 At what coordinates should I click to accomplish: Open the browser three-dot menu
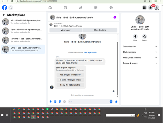click(160, 1)
